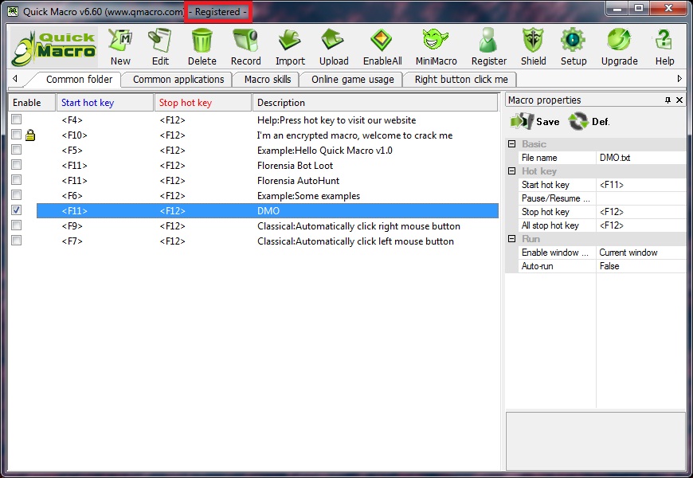This screenshot has width=693, height=478.
Task: Enable right mouse button click macro checkbox
Action: [x=17, y=225]
